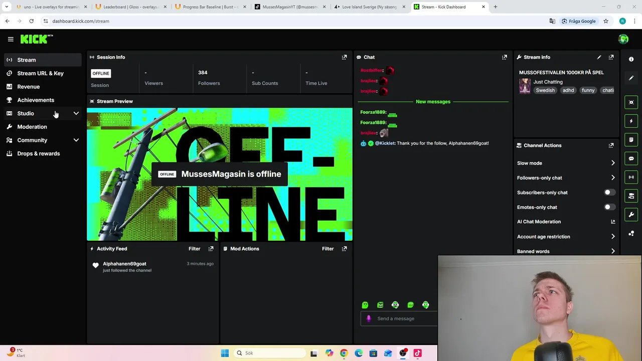Click the offline stream preview image
Image resolution: width=642 pixels, height=361 pixels.
(x=220, y=174)
